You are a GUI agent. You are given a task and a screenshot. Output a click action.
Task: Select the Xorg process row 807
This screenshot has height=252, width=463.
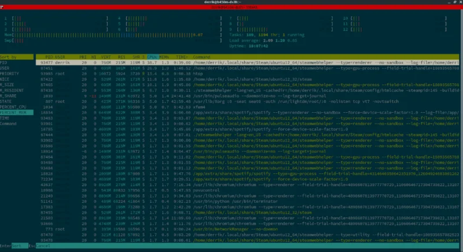click(x=248, y=101)
